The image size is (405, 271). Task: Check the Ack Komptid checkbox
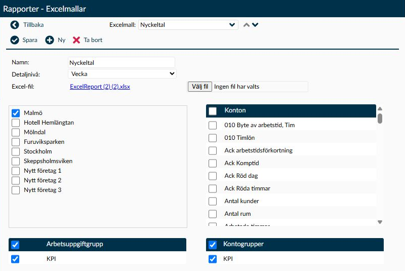click(213, 163)
